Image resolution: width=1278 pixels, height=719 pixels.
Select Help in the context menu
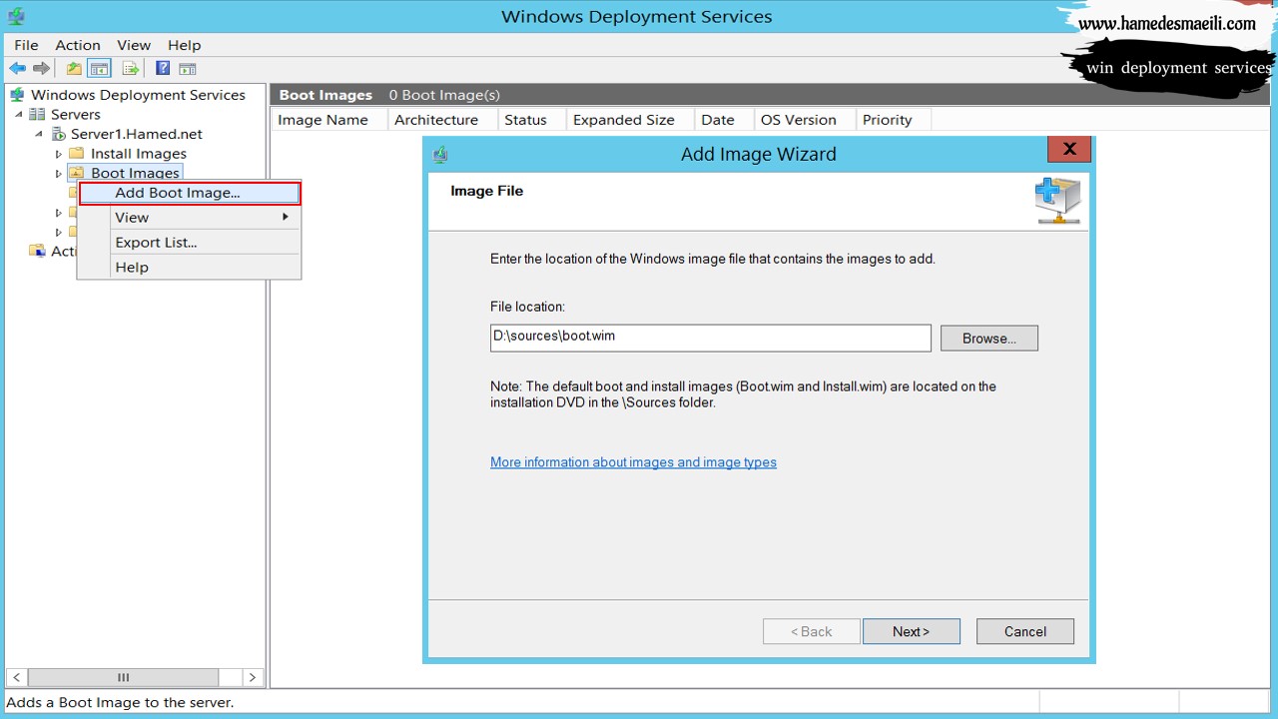[x=190, y=267]
